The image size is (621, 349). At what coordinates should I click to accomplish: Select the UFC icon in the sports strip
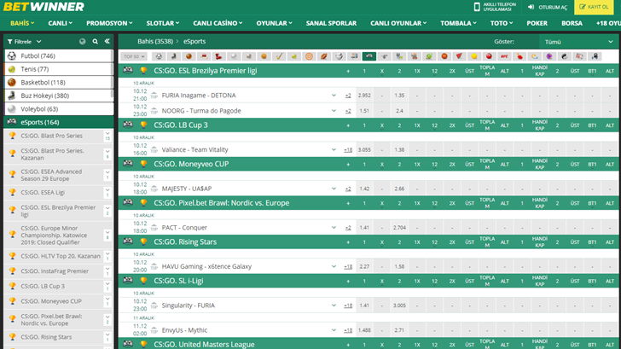(504, 56)
